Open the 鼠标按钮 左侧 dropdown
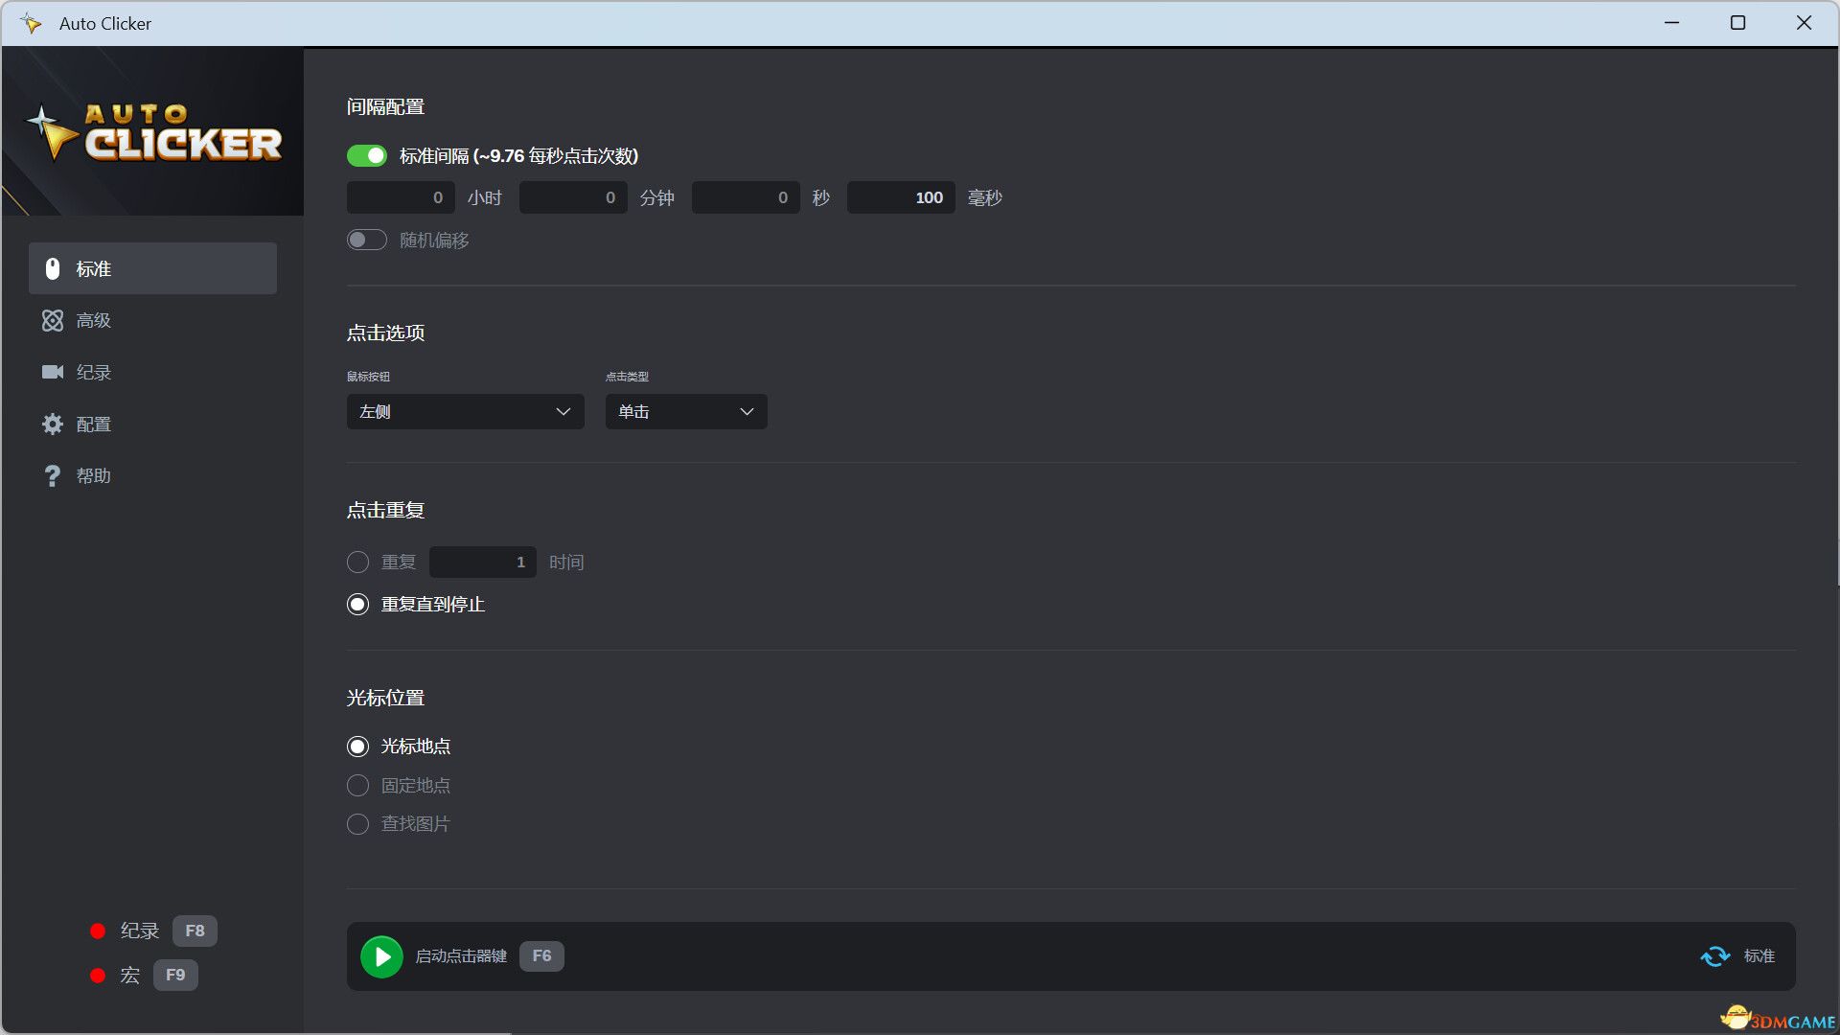1840x1035 pixels. tap(465, 412)
